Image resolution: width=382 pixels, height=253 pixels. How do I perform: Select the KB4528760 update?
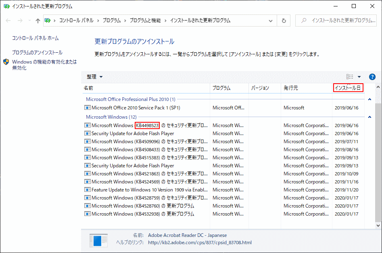click(143, 206)
